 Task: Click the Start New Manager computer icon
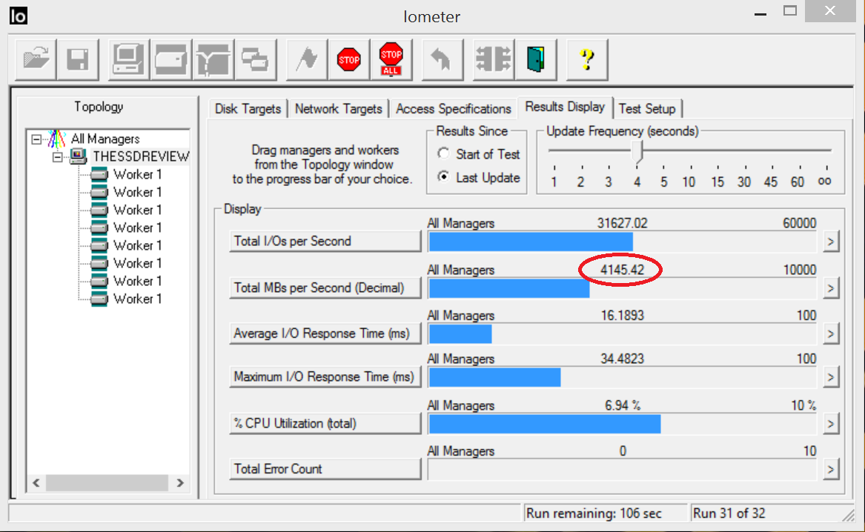pyautogui.click(x=128, y=59)
